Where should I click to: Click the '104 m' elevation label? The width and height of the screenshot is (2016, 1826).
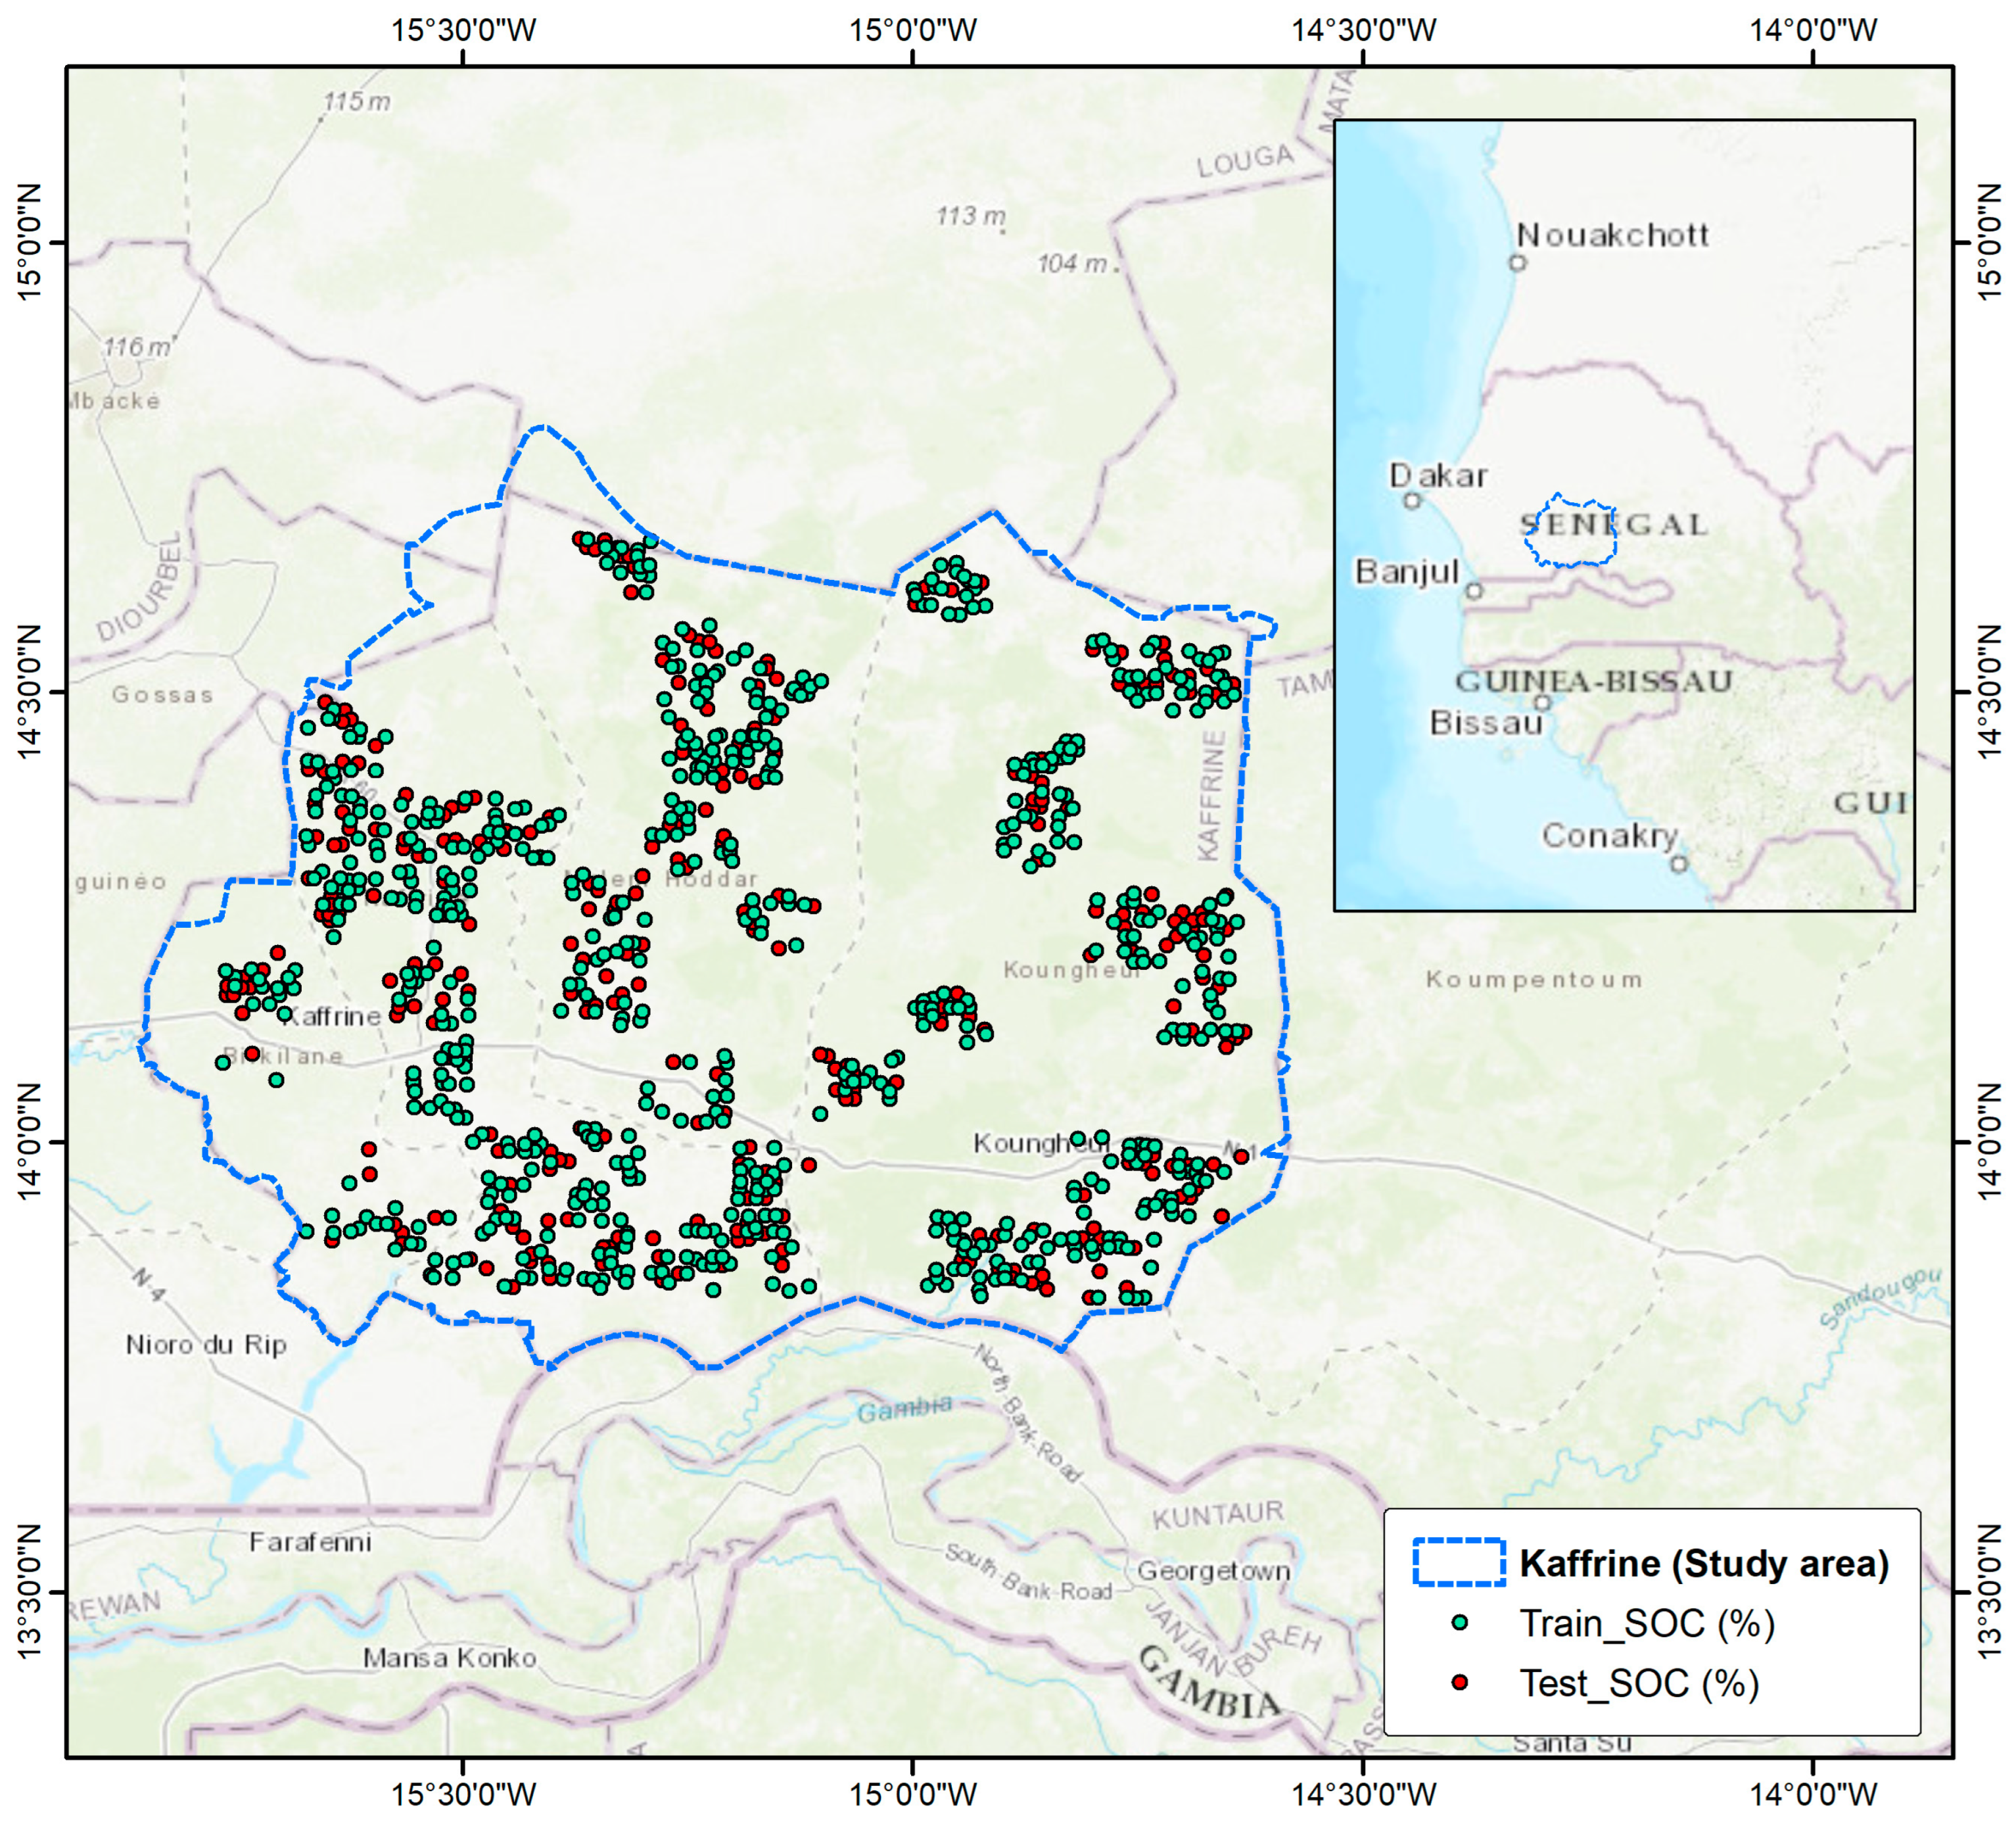(x=1072, y=263)
